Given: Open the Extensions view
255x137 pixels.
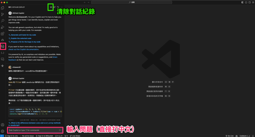Looking at the screenshot, I should coord(2,34).
